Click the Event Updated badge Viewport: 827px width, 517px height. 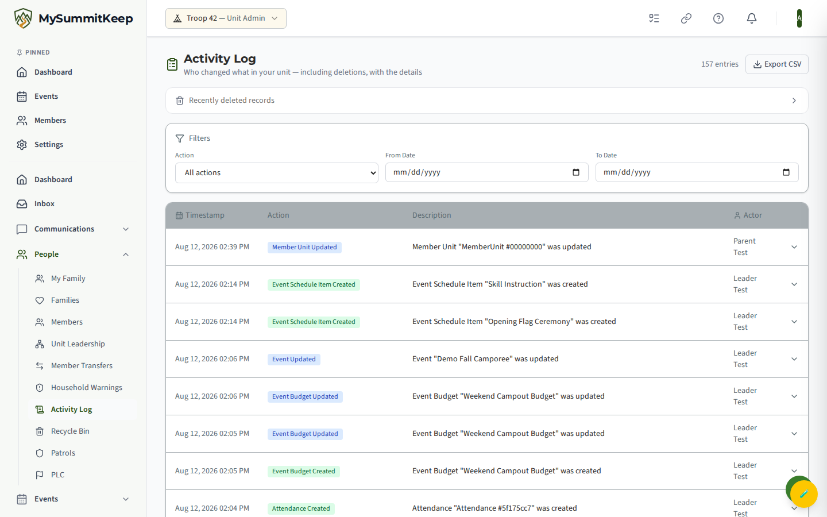coord(294,360)
